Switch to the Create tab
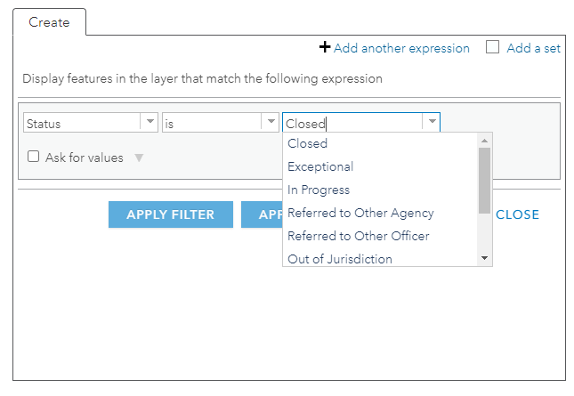This screenshot has width=574, height=396. pos(49,22)
